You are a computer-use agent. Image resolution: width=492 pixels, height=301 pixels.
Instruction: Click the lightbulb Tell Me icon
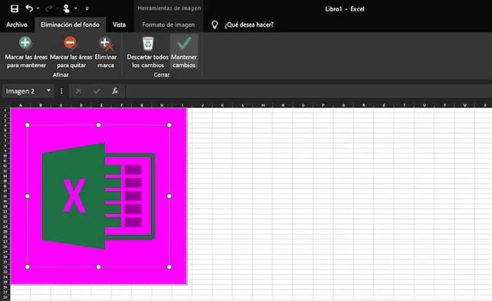coord(215,24)
